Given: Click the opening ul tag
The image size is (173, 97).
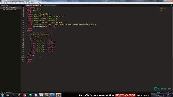Looking at the screenshot, I should [32, 39].
